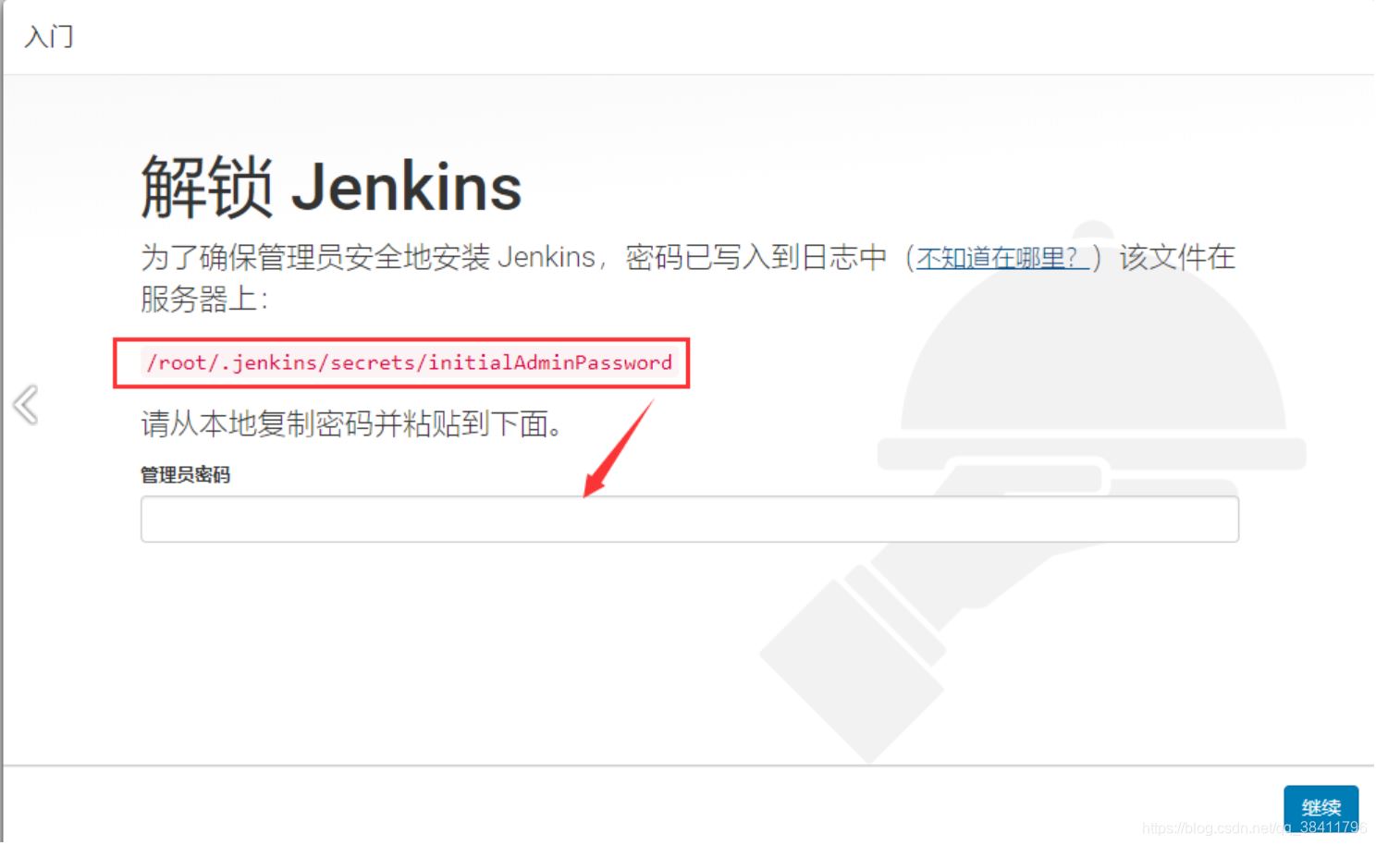Click the word Jenkins in the heading

[x=407, y=188]
